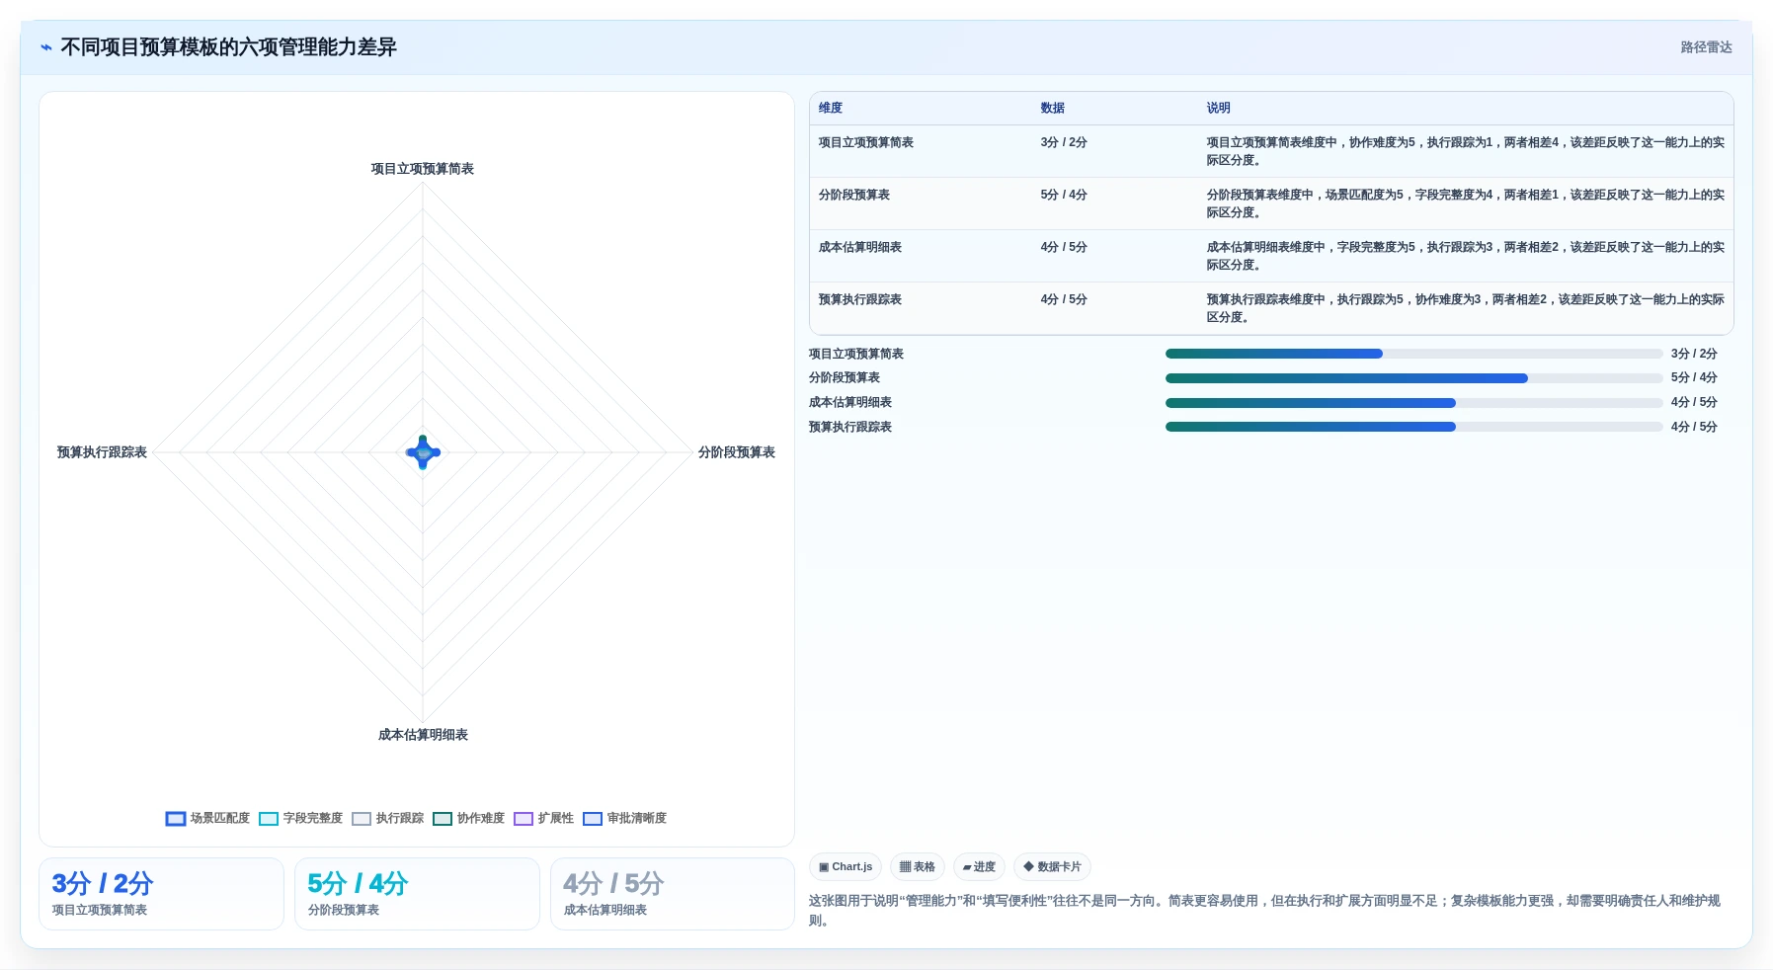Click the 项目立项预算简表 radar axis label
1773x970 pixels.
click(x=423, y=169)
